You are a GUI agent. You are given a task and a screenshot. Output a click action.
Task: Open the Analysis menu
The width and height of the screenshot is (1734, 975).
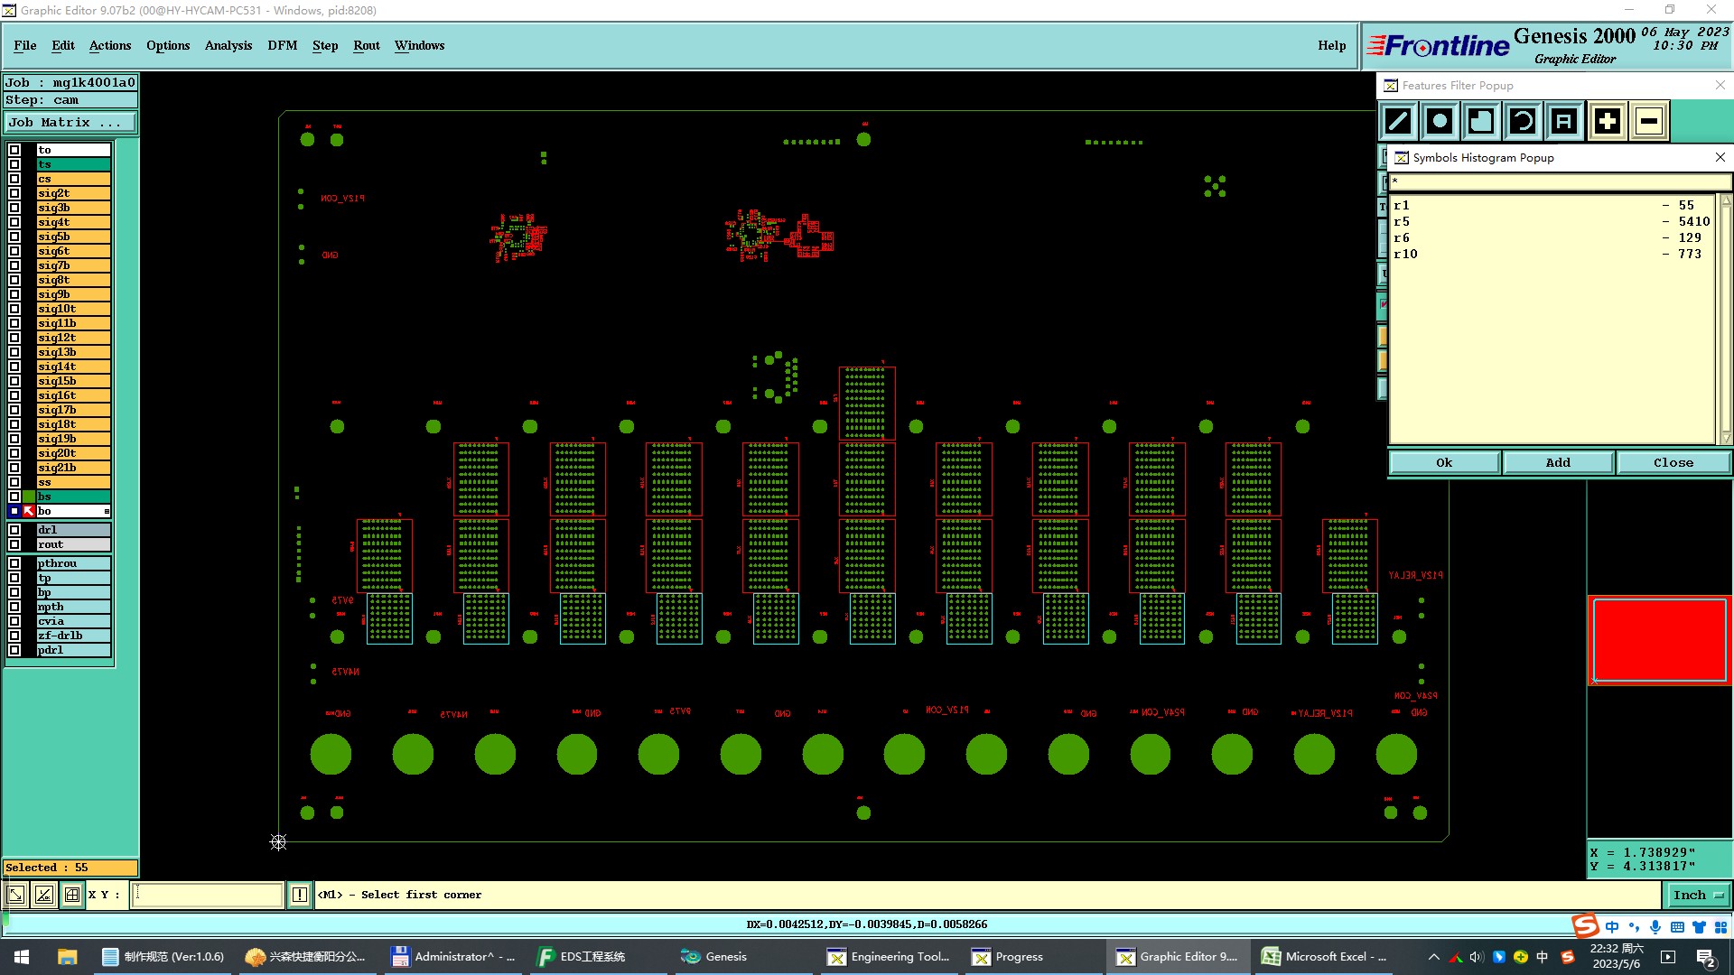click(228, 45)
